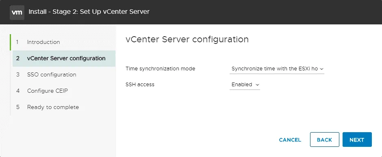
Task: Click the SSH access label
Action: (140, 85)
